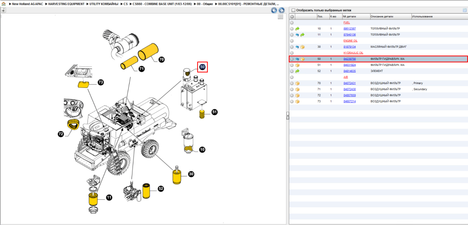Click the AIR group link
The image size is (468, 225).
click(346, 77)
